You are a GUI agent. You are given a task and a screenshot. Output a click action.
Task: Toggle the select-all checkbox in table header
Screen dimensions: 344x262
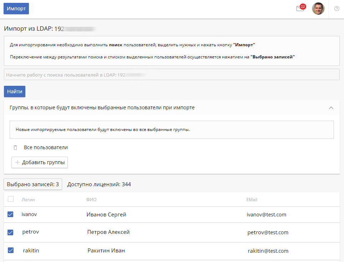[11, 199]
